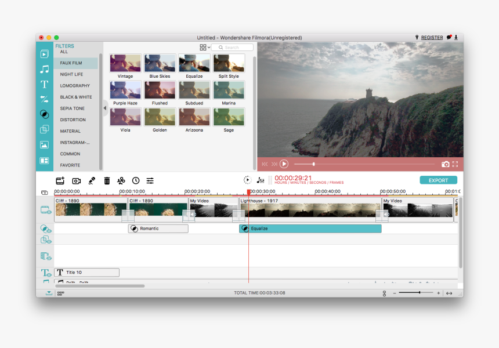Select the Text/Titles sidebar icon
Screen dimensions: 499x348
tap(44, 85)
